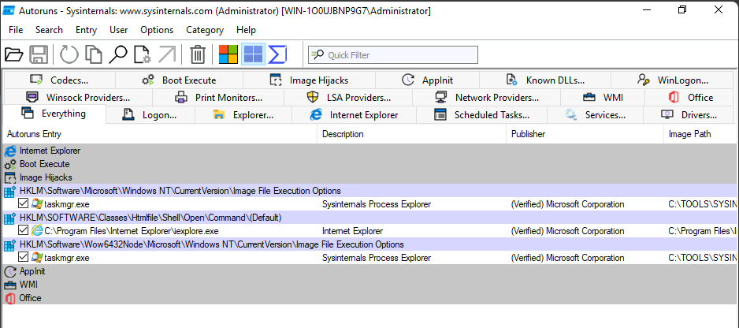Click registry icon beside Wow6432Node Image File Execution key

click(10, 245)
